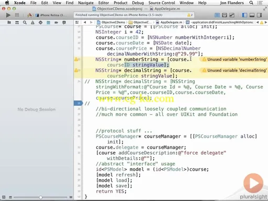Open the ObjectiveC... folder jump bar segment
Viewport: 268px width, 201px height.
pyautogui.click(x=140, y=23)
